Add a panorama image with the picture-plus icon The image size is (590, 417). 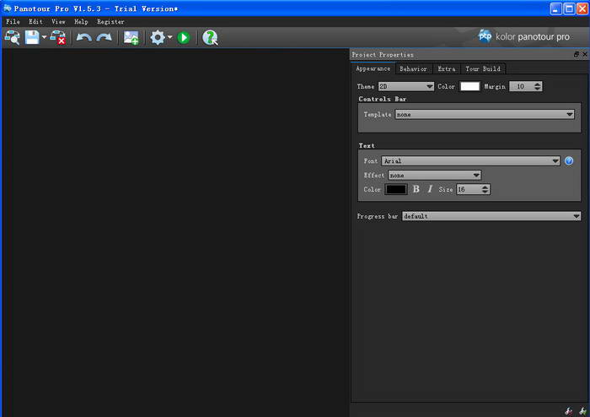[131, 38]
